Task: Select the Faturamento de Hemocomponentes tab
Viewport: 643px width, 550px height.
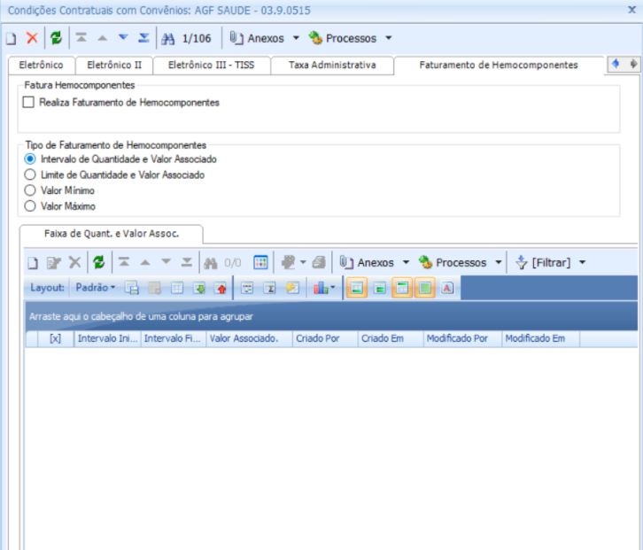Action: [499, 66]
